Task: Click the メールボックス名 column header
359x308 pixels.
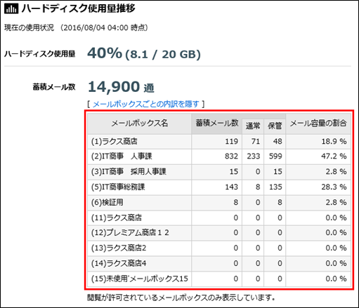Action: (140, 123)
